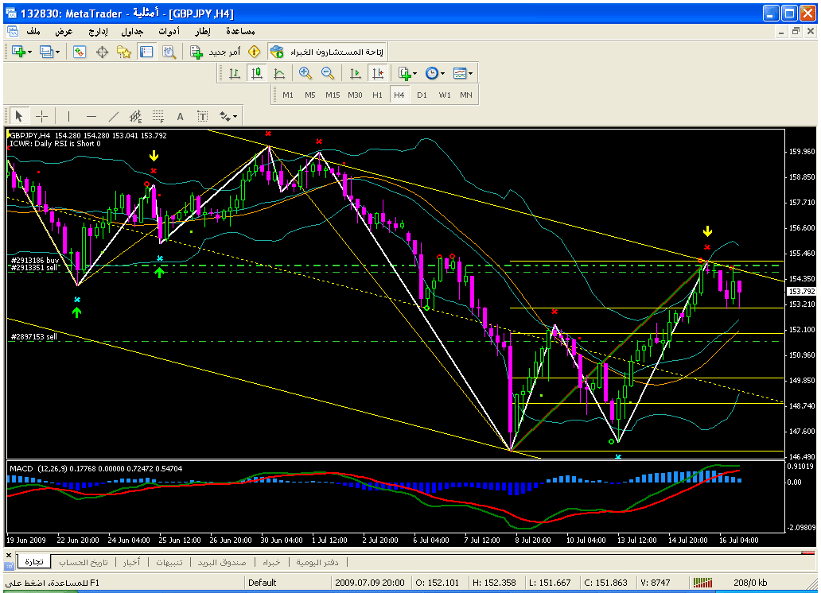Click the zoom out magnifier icon

[327, 73]
